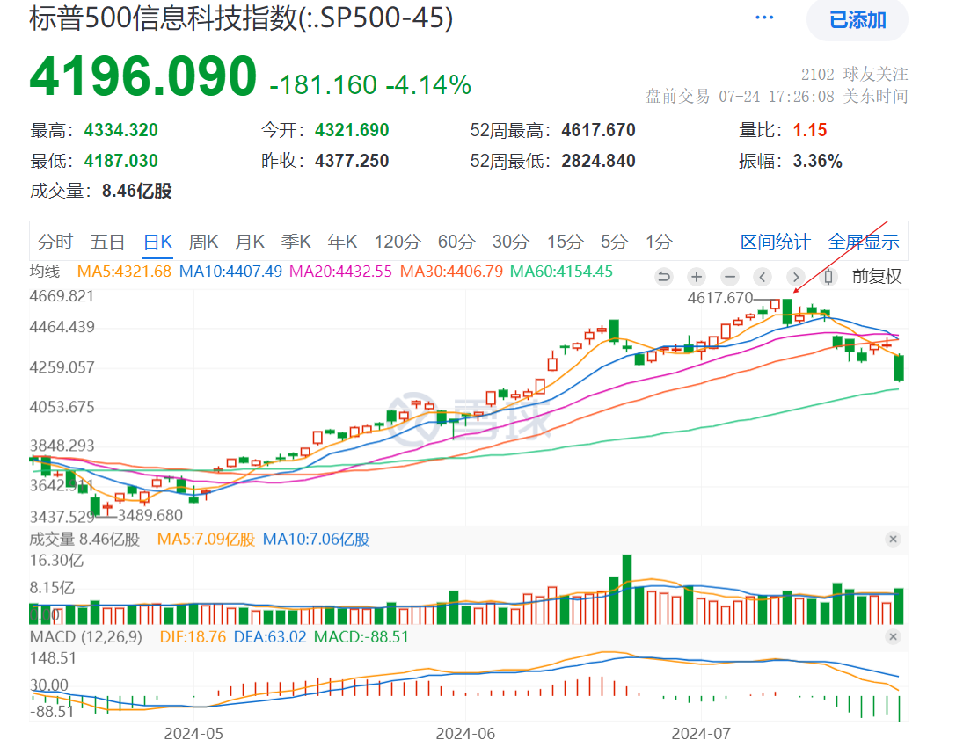Image resolution: width=956 pixels, height=747 pixels.
Task: Click the chart reset (undo arrow) icon
Action: (664, 277)
